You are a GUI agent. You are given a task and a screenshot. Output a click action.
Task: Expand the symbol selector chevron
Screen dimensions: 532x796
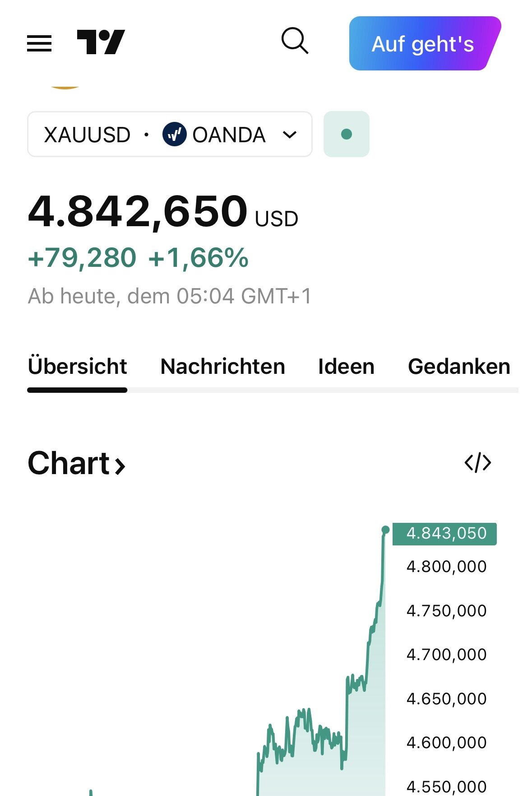tap(289, 135)
